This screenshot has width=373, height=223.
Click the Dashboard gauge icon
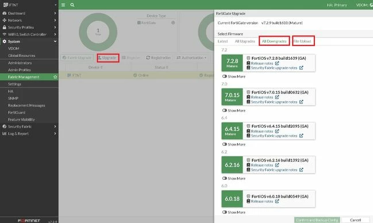[4, 13]
